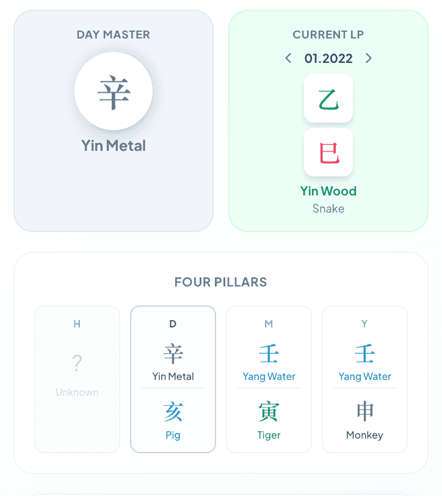Image resolution: width=442 pixels, height=496 pixels.
Task: Click the Yin Metal text under Day Master
Action: point(114,146)
